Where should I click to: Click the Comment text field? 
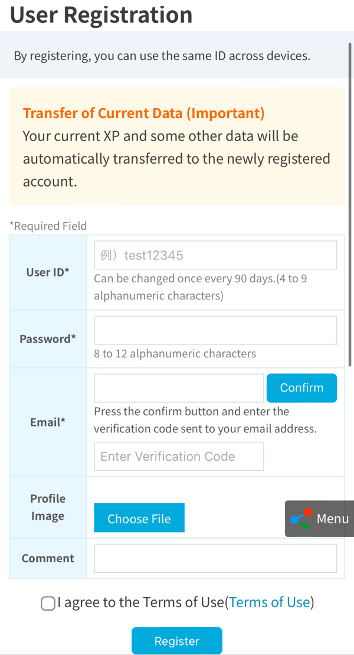[215, 558]
